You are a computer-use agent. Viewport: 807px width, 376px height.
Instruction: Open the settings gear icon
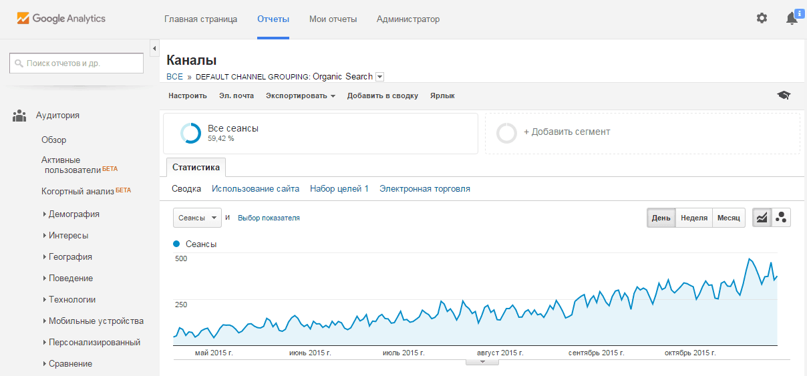[762, 19]
